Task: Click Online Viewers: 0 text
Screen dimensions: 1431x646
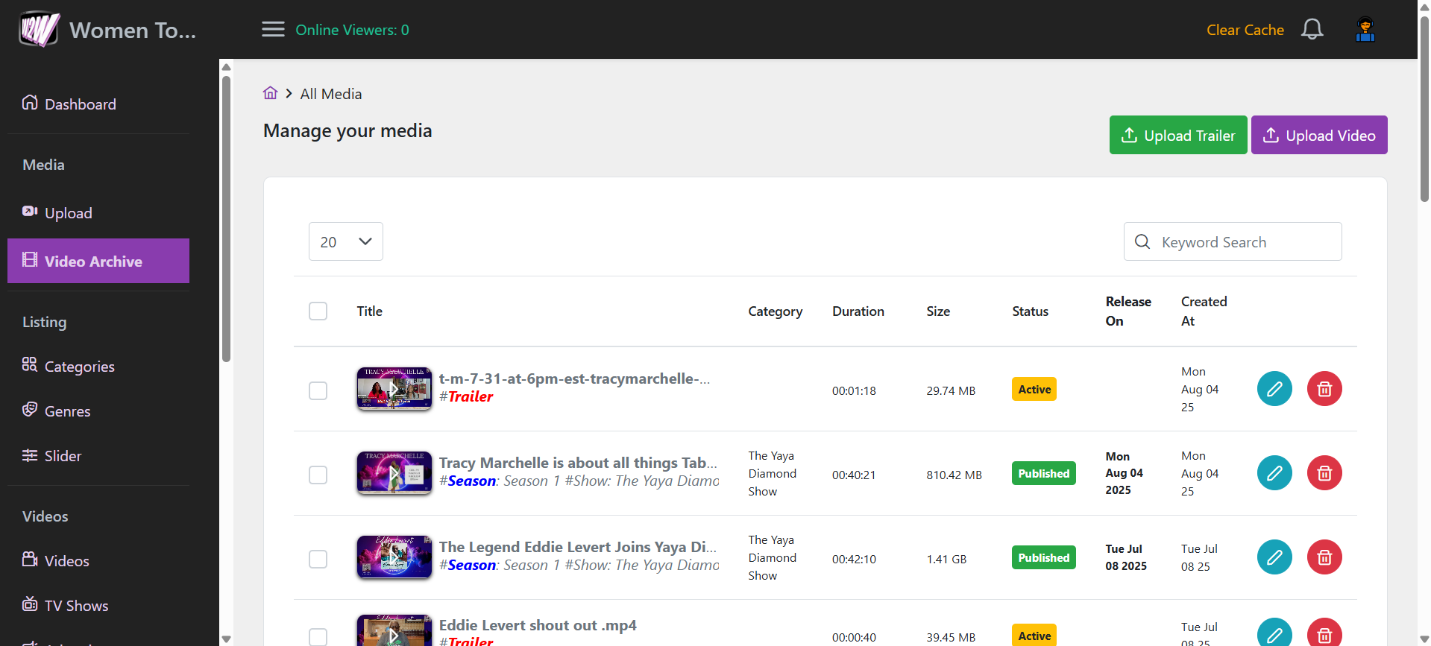Action: coord(352,30)
